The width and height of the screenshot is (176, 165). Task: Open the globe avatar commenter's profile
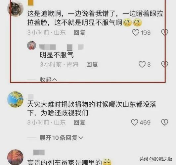[x=15, y=100]
